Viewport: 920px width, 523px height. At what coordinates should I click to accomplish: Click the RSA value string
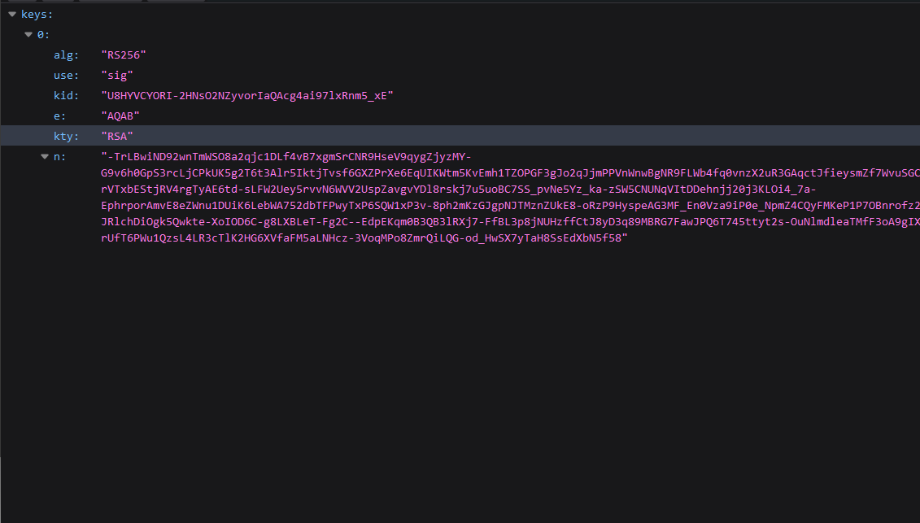pos(117,136)
